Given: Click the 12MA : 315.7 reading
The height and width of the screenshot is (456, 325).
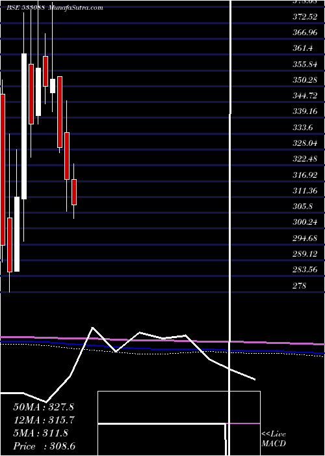Looking at the screenshot, I should click(44, 420).
